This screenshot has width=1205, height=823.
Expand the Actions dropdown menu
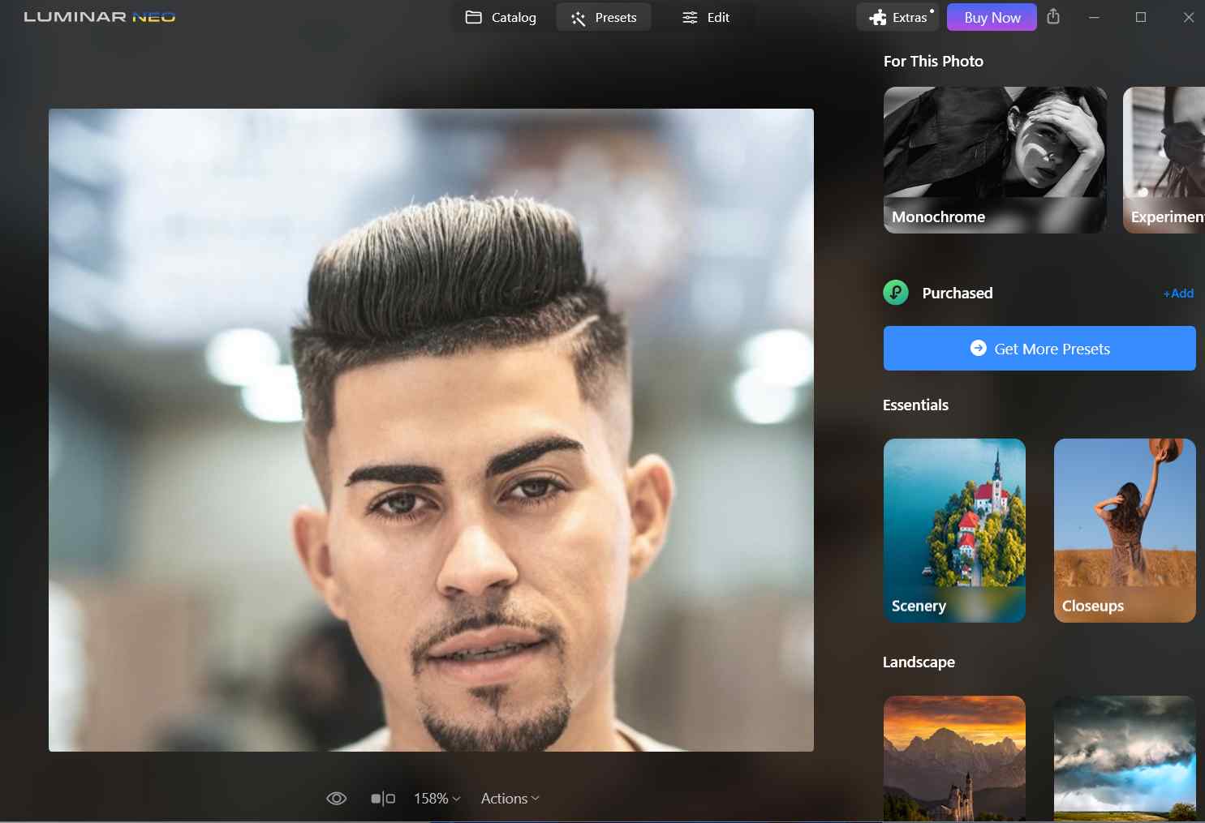pos(509,798)
